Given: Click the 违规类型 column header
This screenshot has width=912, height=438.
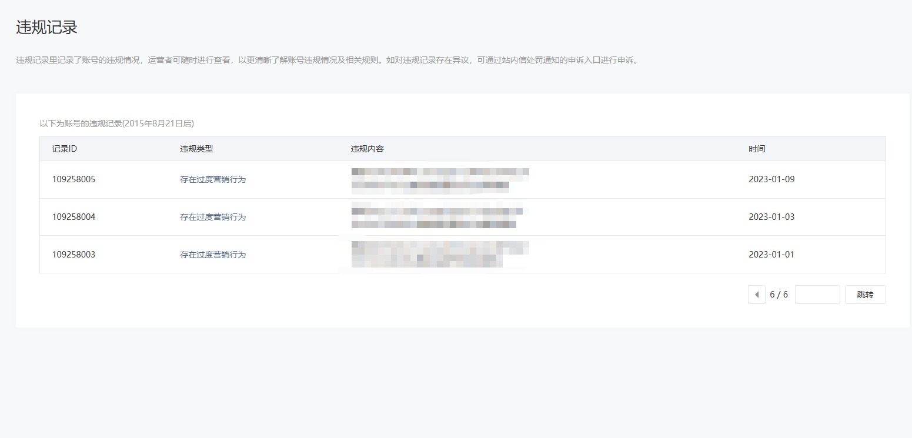Looking at the screenshot, I should click(196, 149).
